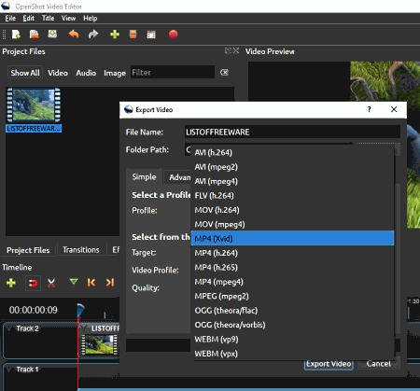Choose MP4 (mpeg4) target format

tap(292, 282)
